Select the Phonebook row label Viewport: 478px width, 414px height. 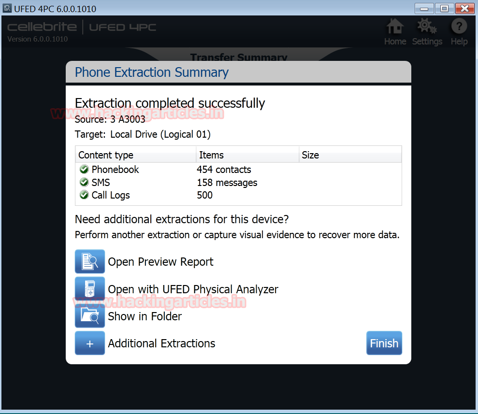(x=115, y=170)
